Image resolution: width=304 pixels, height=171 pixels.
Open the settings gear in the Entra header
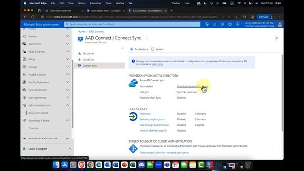tap(222, 24)
